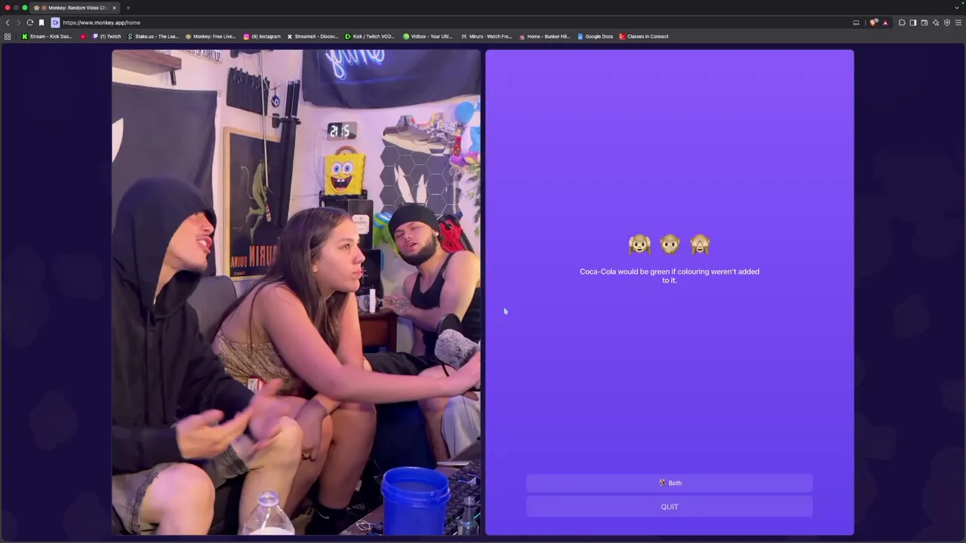966x543 pixels.
Task: Toggle the browser sidebar panel icon
Action: 913,23
